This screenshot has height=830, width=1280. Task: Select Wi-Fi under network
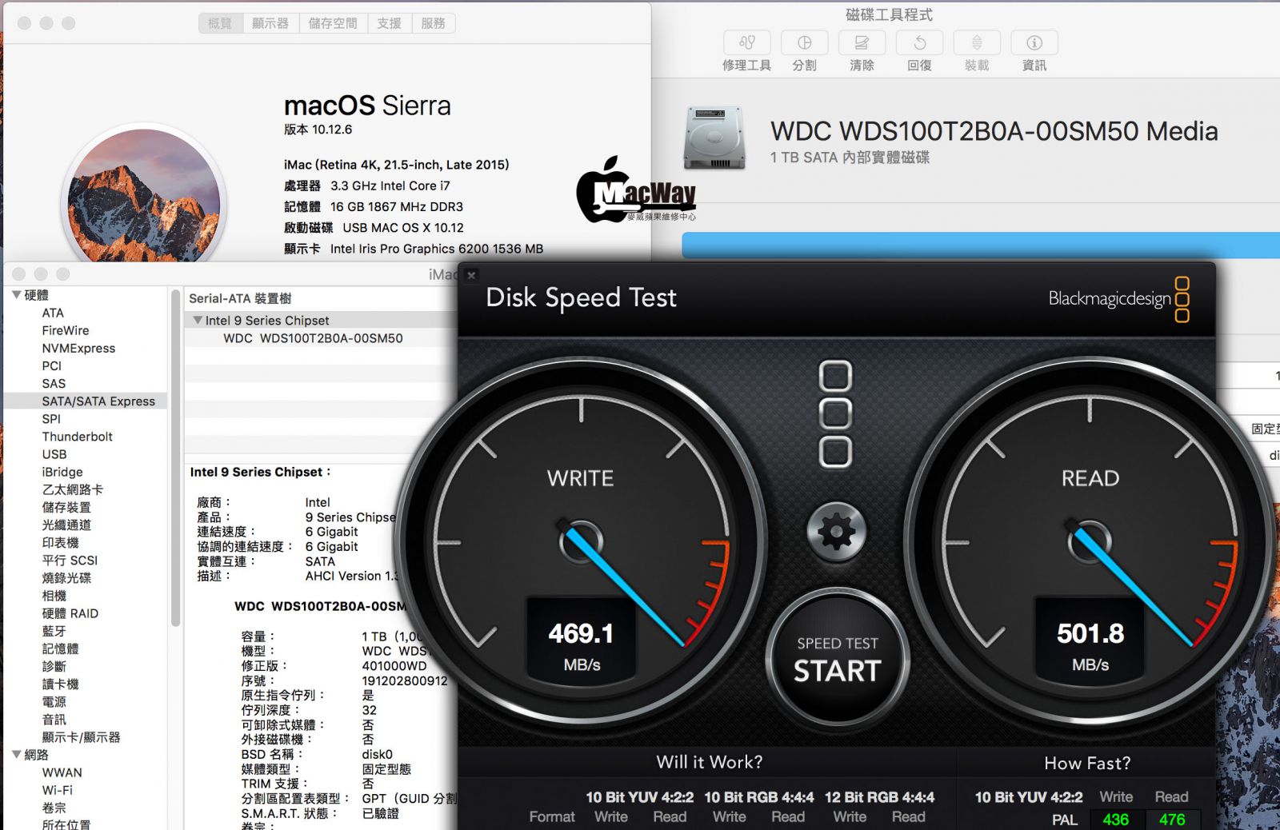pos(57,790)
